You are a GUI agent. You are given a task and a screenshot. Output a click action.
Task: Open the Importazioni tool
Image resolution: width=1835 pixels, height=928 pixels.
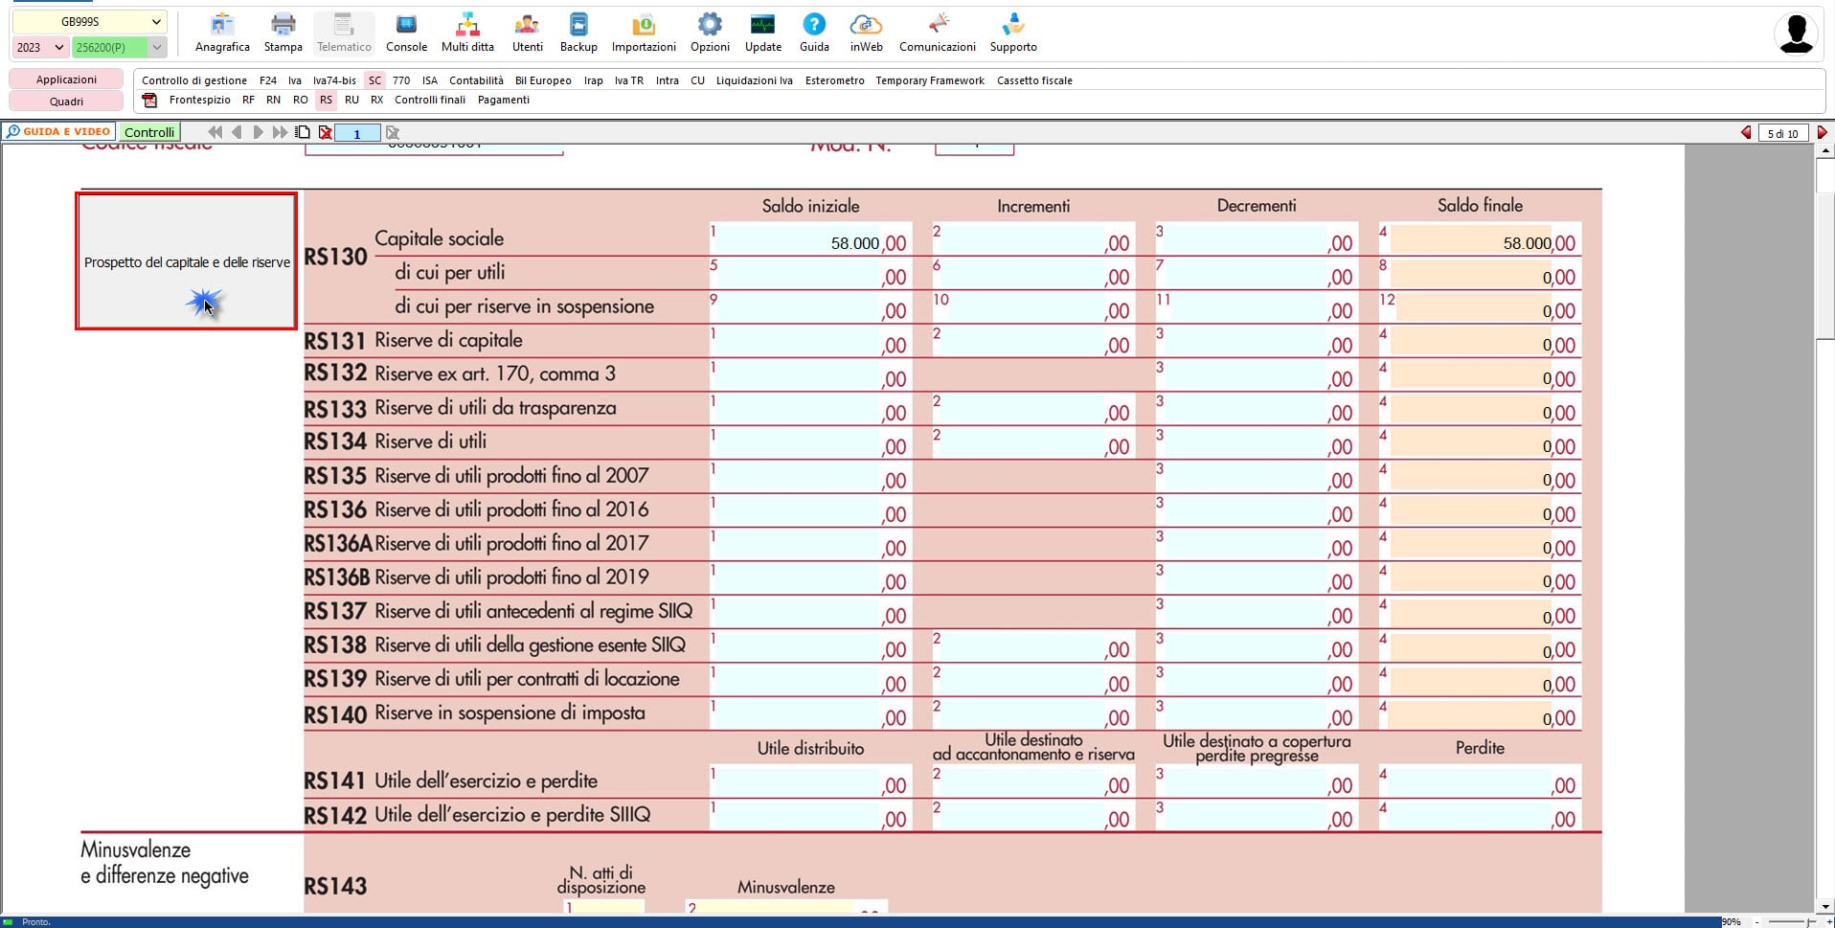pyautogui.click(x=645, y=32)
